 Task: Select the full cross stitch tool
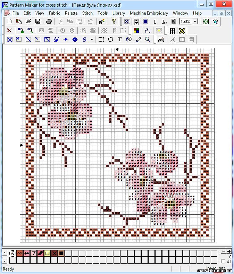pos(10,40)
